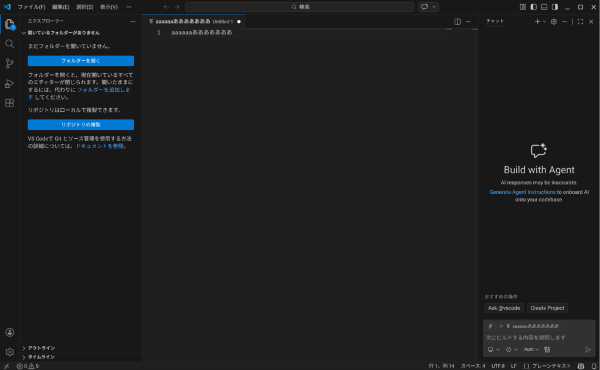
Task: Click the フォルダーを開く button
Action: pyautogui.click(x=81, y=61)
